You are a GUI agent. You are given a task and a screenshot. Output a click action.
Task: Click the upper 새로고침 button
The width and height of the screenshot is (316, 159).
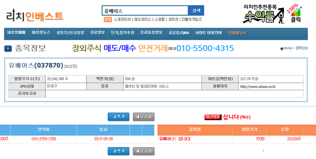point(143,116)
